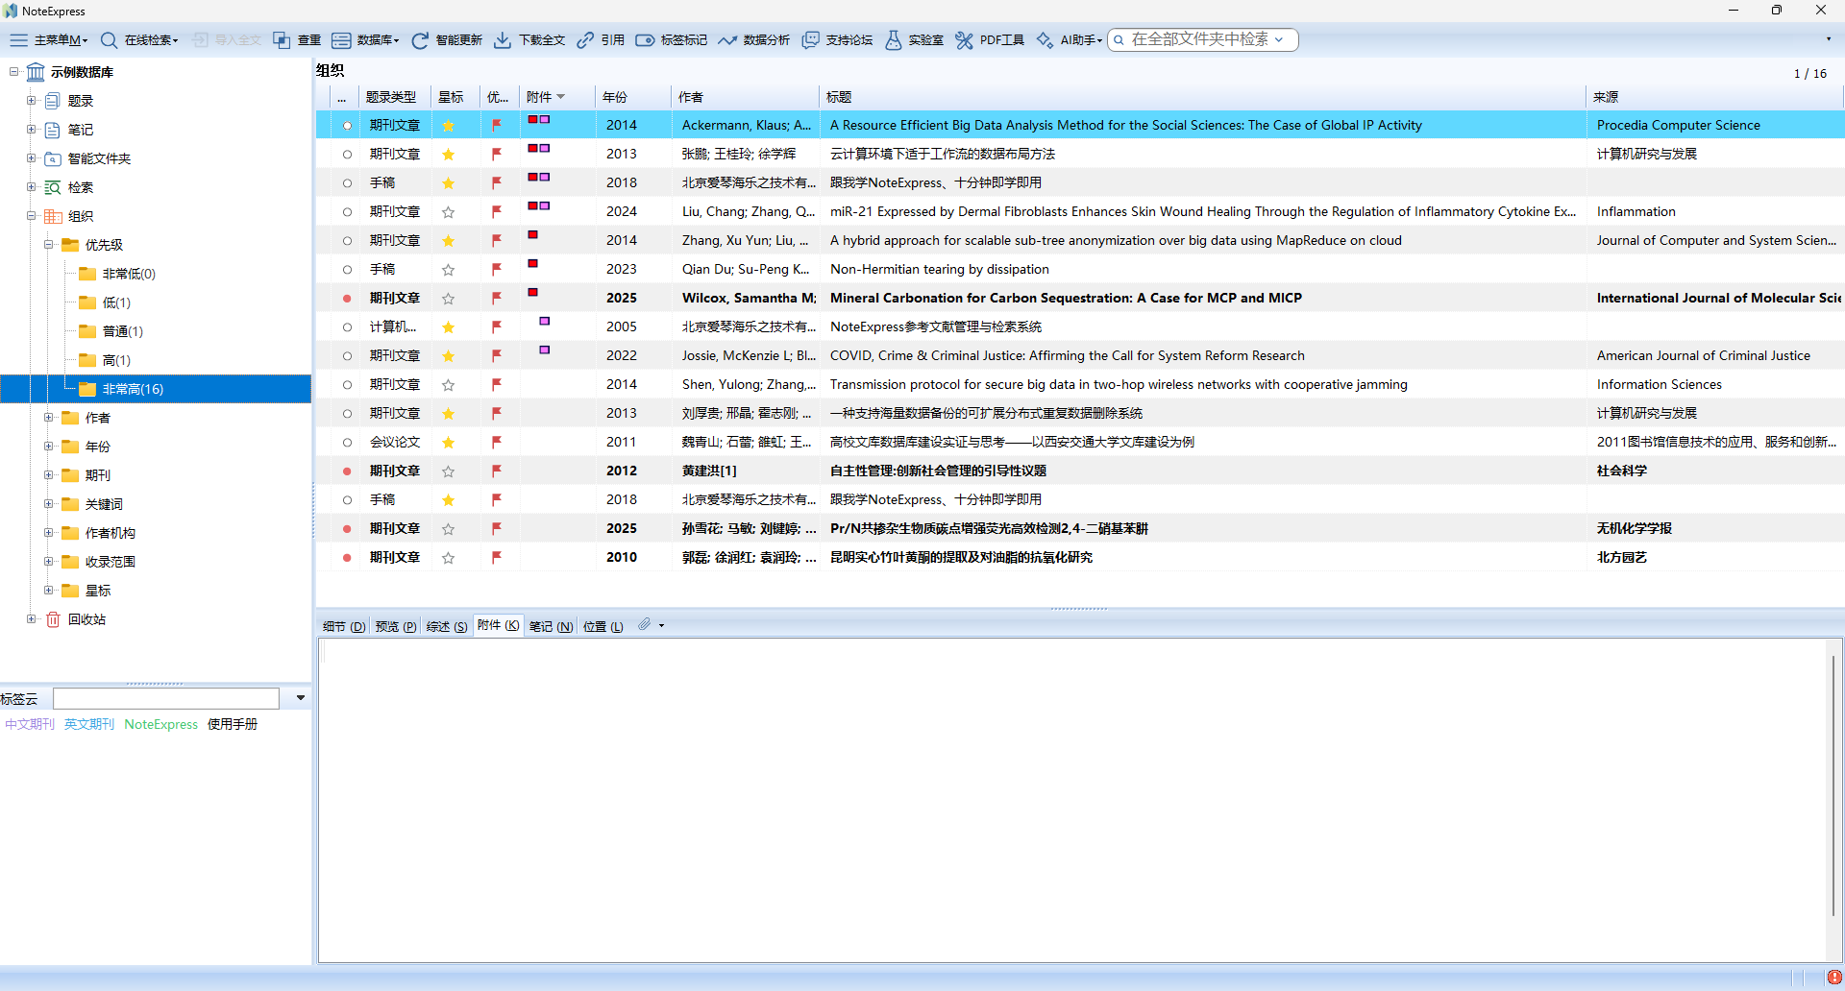The width and height of the screenshot is (1845, 991).
Task: Open the 支持论坛 forum icon
Action: click(811, 40)
